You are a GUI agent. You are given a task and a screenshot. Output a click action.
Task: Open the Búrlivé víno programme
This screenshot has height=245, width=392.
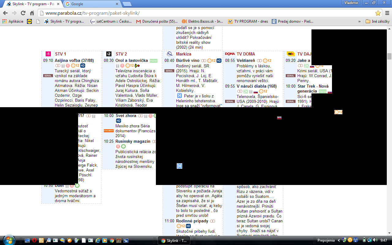click(188, 61)
